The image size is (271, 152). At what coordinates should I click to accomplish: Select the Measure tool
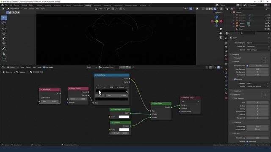pyautogui.click(x=4, y=54)
